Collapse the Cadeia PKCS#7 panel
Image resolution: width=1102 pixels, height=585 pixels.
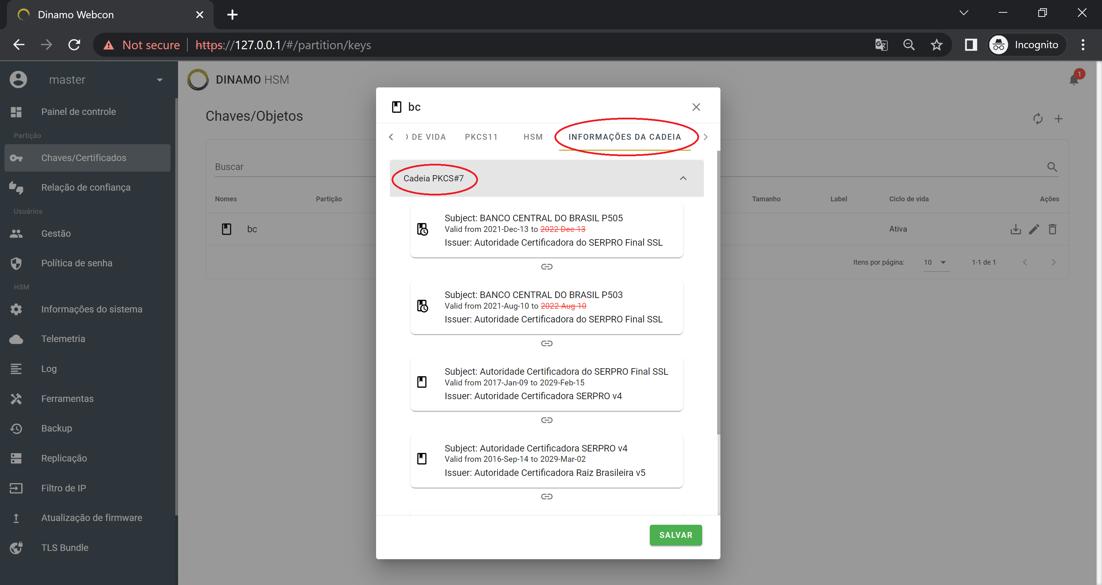[546, 178]
